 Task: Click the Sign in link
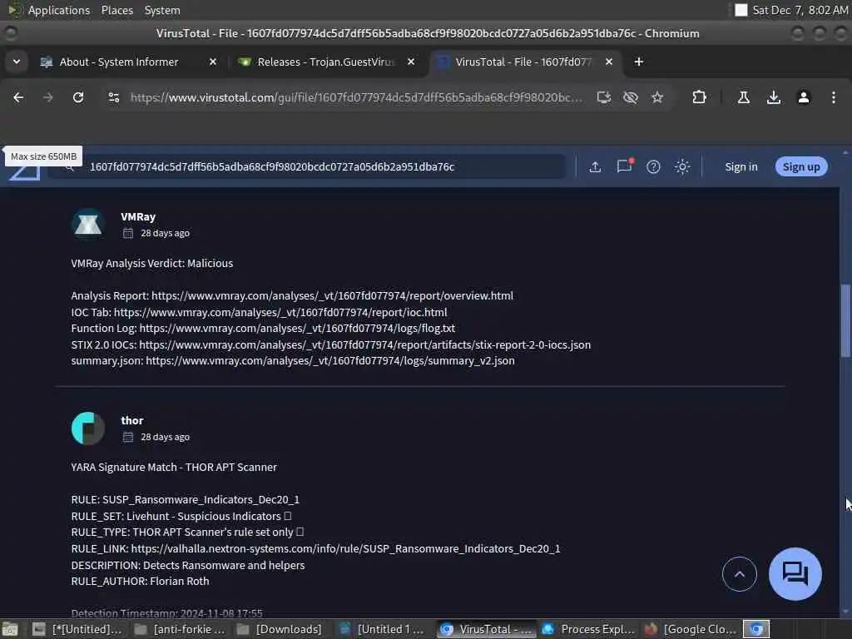pos(741,166)
